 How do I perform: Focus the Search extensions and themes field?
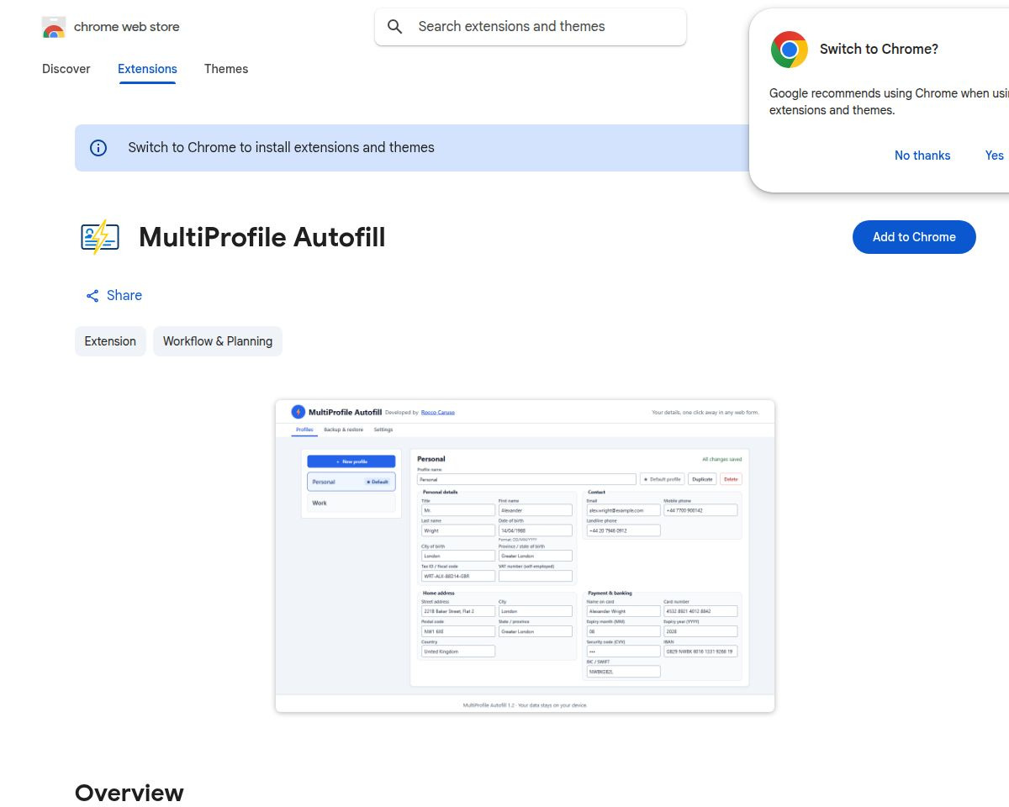531,27
